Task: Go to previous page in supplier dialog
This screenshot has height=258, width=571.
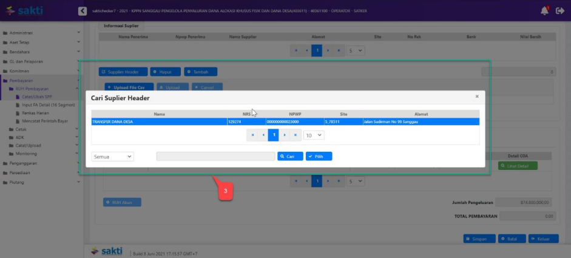Action: [263, 135]
